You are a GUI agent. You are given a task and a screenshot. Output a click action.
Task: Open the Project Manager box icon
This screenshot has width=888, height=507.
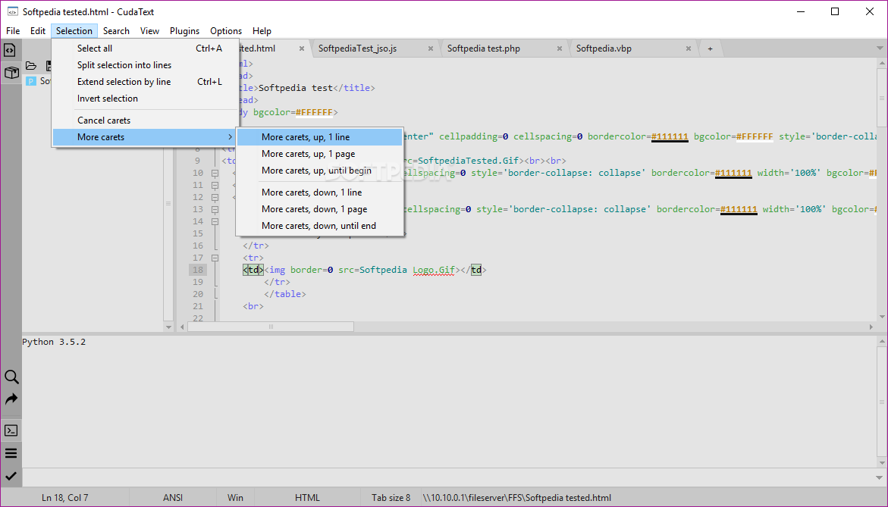(11, 73)
